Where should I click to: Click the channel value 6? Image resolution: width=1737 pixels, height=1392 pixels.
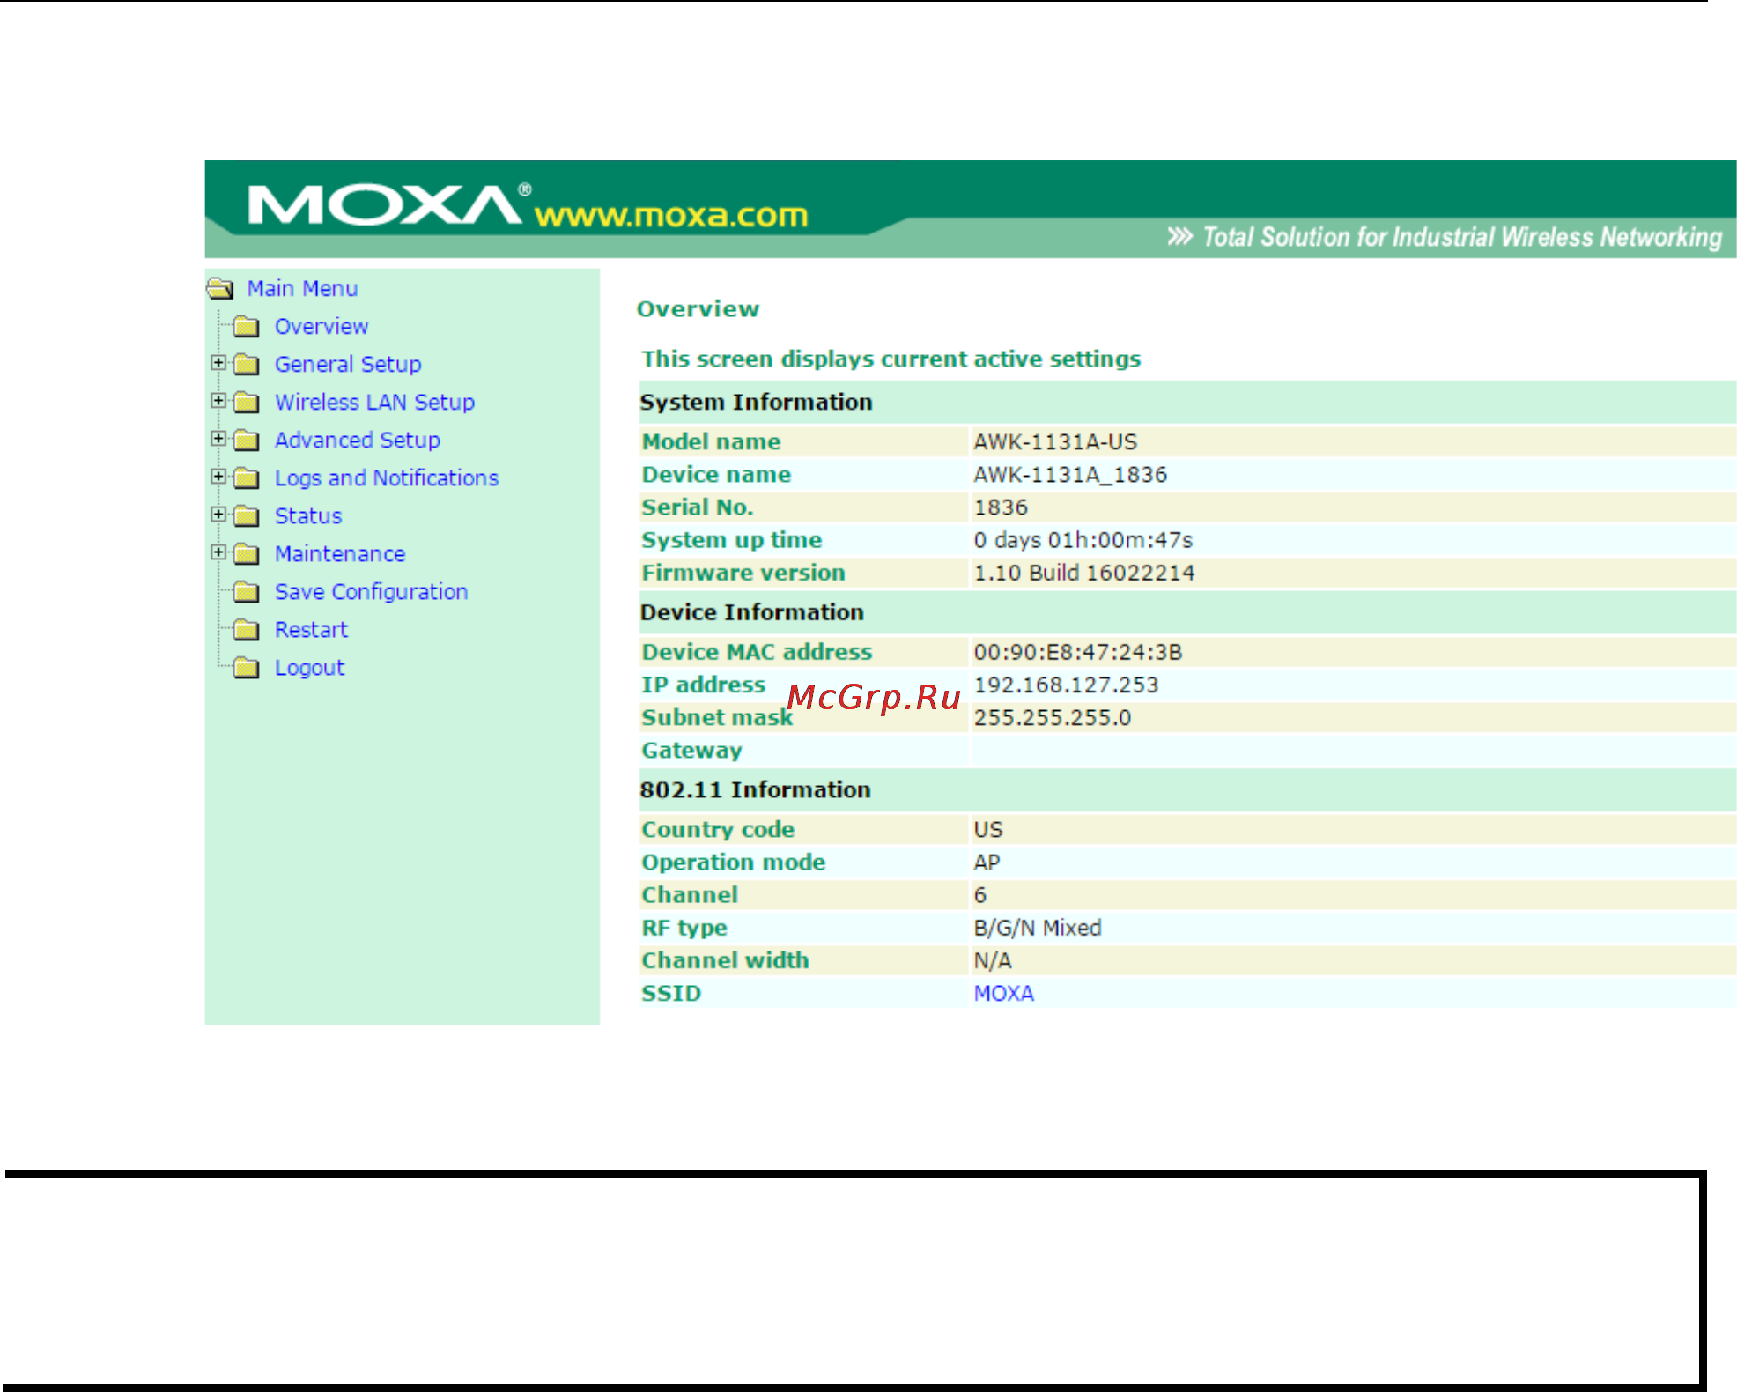click(x=980, y=895)
